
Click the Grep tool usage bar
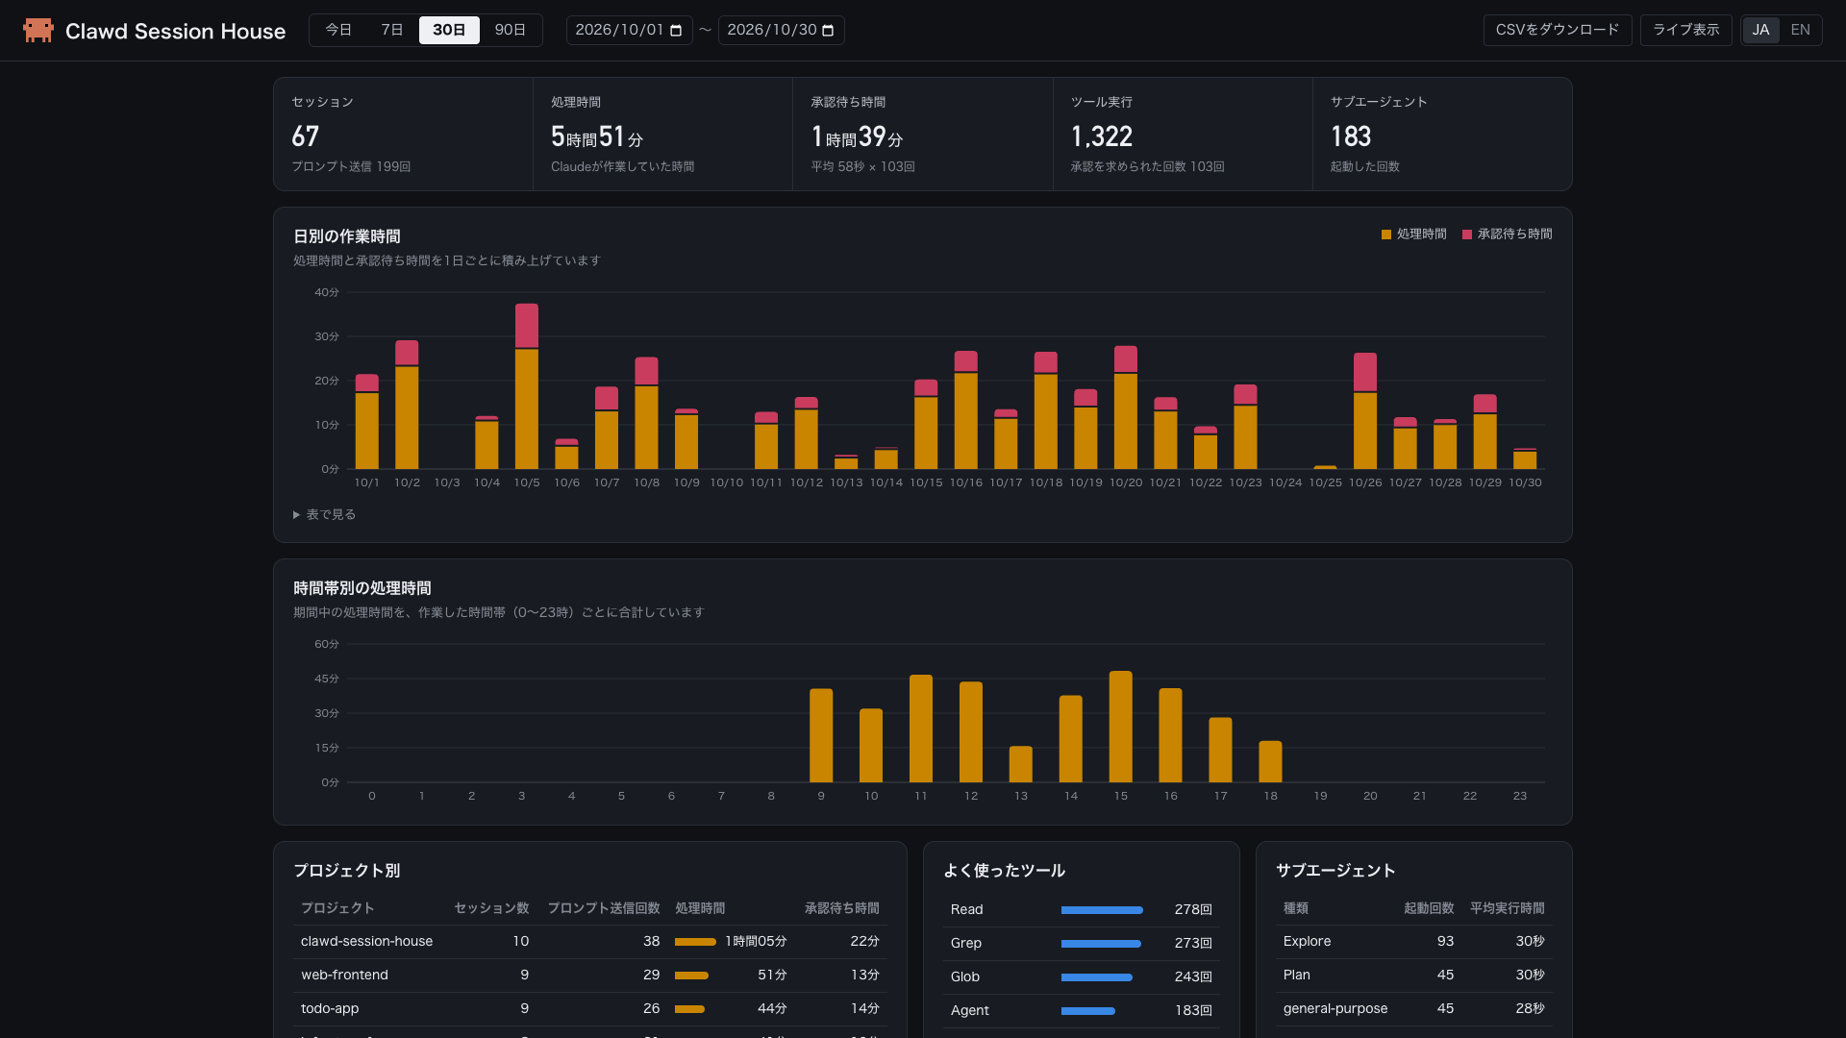(x=1101, y=944)
